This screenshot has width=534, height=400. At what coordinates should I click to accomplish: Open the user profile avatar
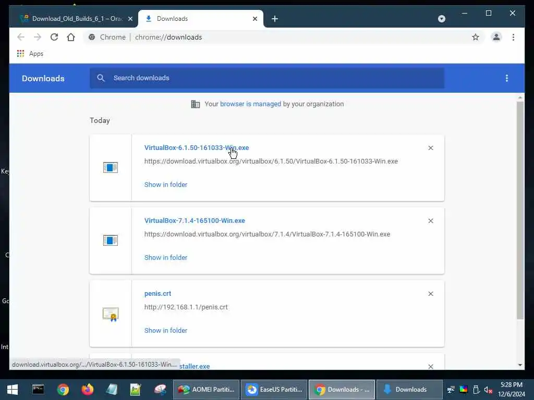point(496,37)
